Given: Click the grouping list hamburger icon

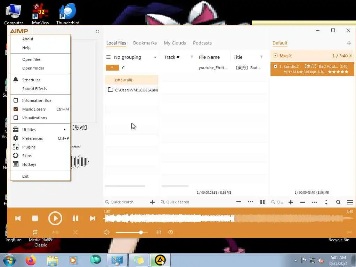Looking at the screenshot, I should (108, 57).
